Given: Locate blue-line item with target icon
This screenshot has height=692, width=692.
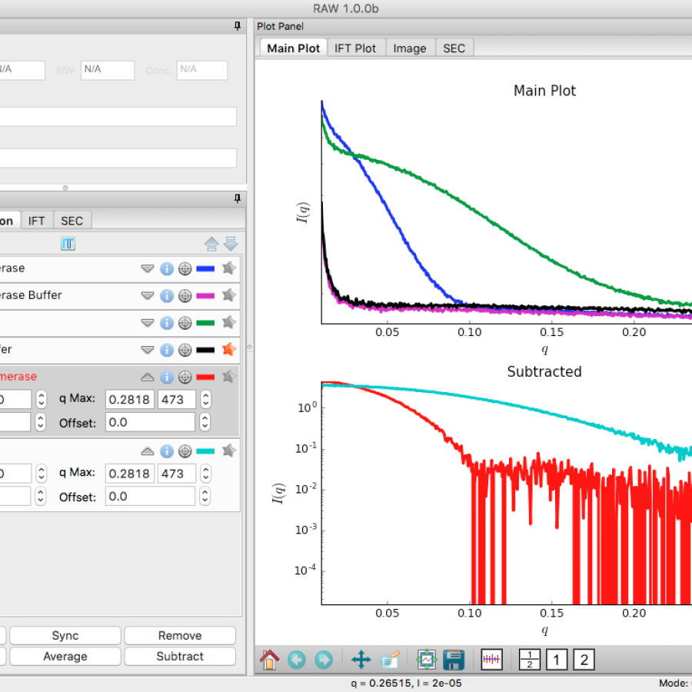Looking at the screenshot, I should click(185, 268).
